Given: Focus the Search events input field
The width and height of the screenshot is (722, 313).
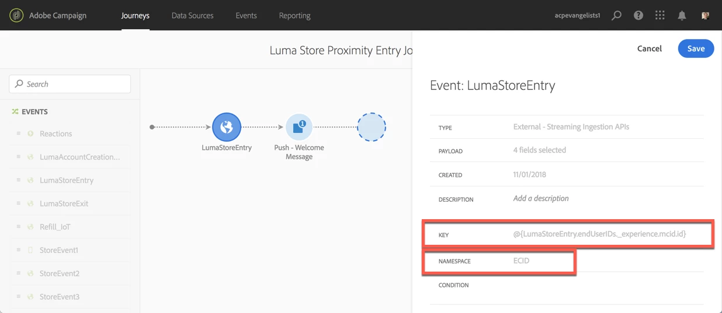Looking at the screenshot, I should coord(70,84).
